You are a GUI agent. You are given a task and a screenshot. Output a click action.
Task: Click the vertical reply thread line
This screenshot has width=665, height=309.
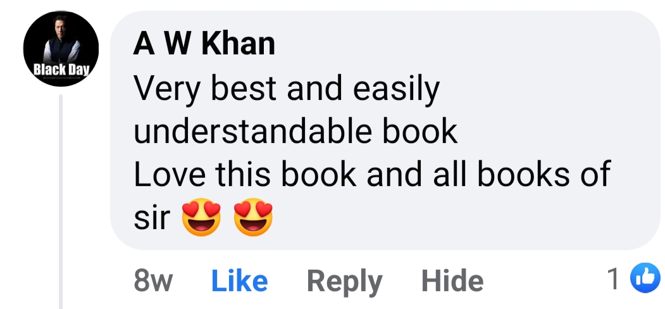pos(61,201)
